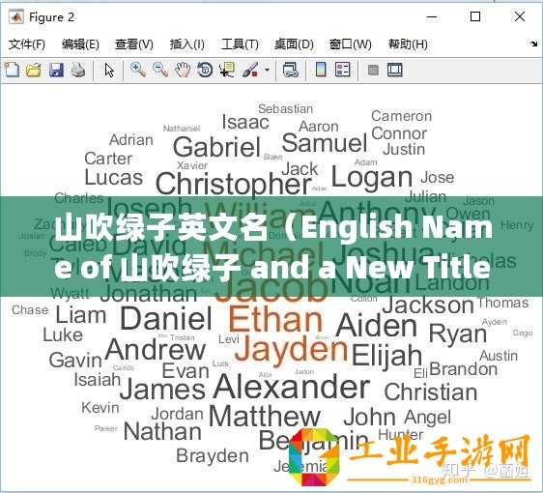Click the word "Connor" in the word cloud
Image resolution: width=543 pixels, height=493 pixels.
point(399,133)
